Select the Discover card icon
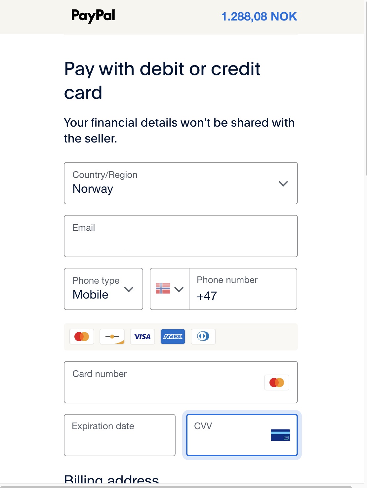The width and height of the screenshot is (367, 488). (112, 337)
